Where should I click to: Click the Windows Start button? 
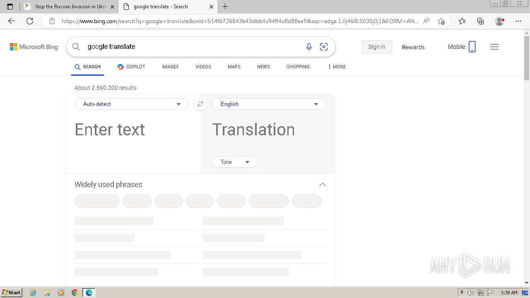click(x=12, y=293)
